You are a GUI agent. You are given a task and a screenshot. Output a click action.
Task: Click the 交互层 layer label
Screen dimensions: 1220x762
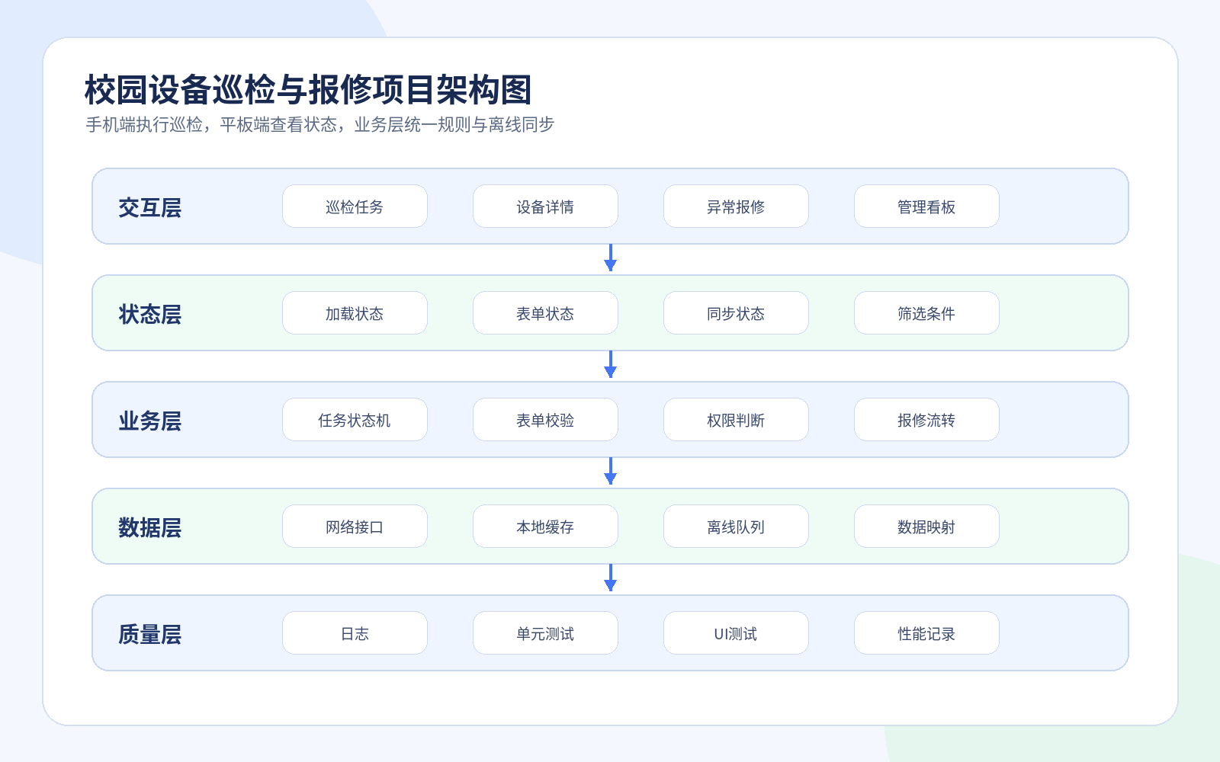point(150,207)
